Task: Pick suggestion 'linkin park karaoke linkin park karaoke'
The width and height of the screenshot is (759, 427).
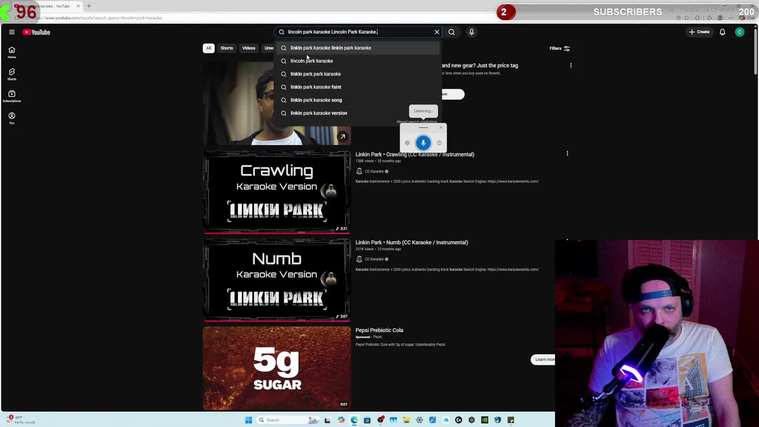Action: [x=358, y=47]
